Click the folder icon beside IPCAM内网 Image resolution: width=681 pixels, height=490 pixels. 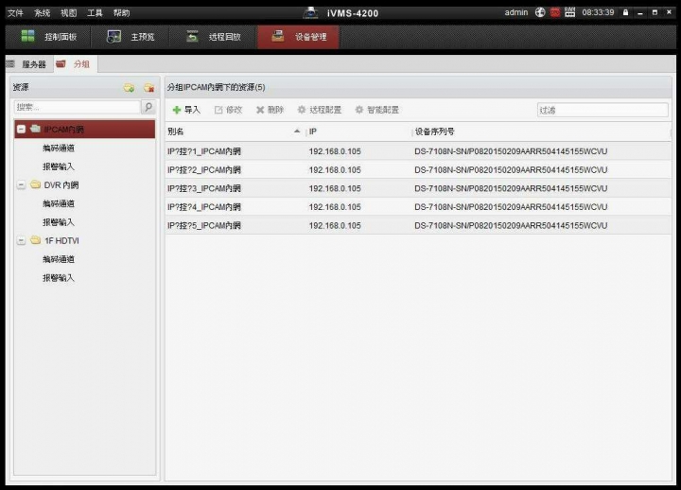click(x=36, y=129)
